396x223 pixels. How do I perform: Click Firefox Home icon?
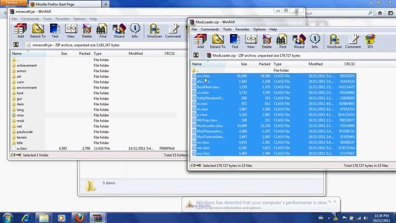pos(380,13)
